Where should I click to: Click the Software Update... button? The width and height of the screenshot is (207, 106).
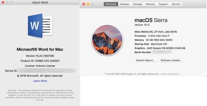[x=171, y=60]
